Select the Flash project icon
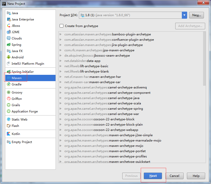 [9, 126]
